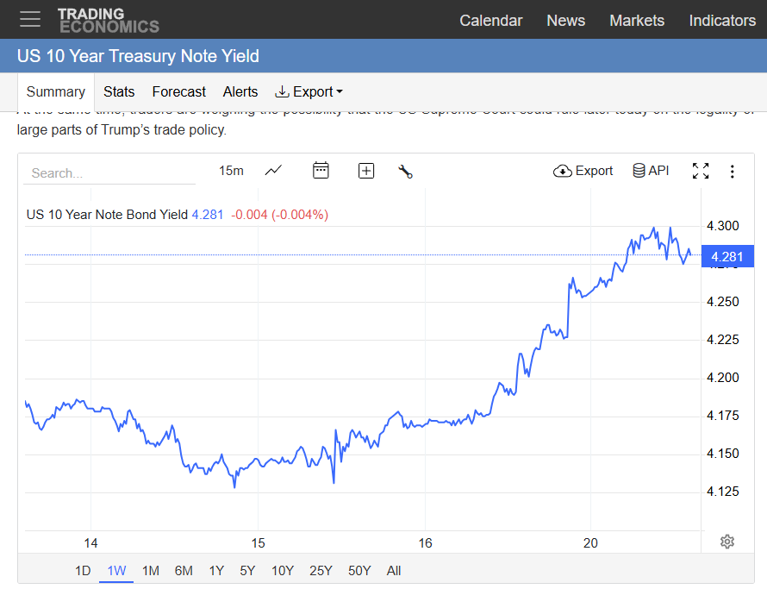Click the date label 16 on x-axis
This screenshot has height=589, width=767.
pos(425,543)
